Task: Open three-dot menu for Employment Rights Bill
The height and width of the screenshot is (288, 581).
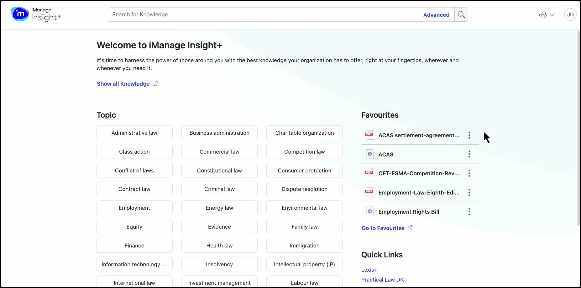Action: 469,212
